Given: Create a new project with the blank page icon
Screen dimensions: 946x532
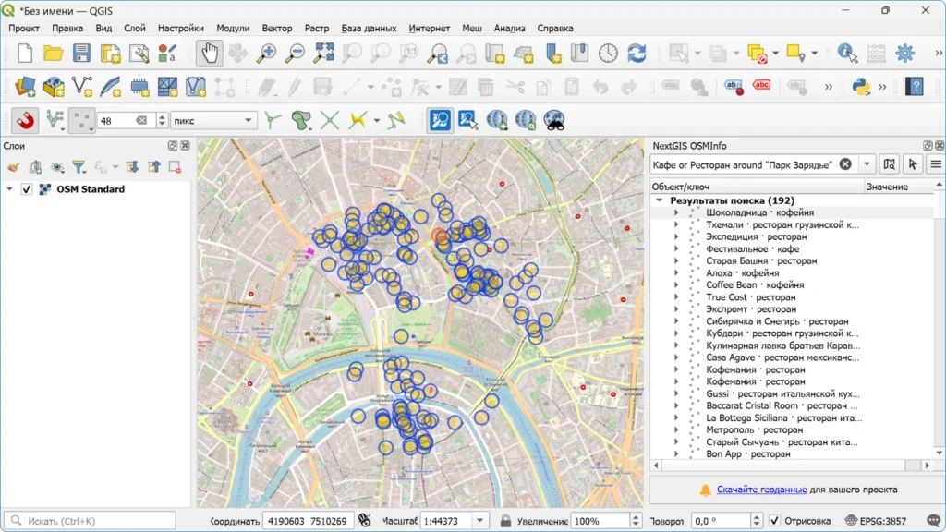Looking at the screenshot, I should [25, 53].
